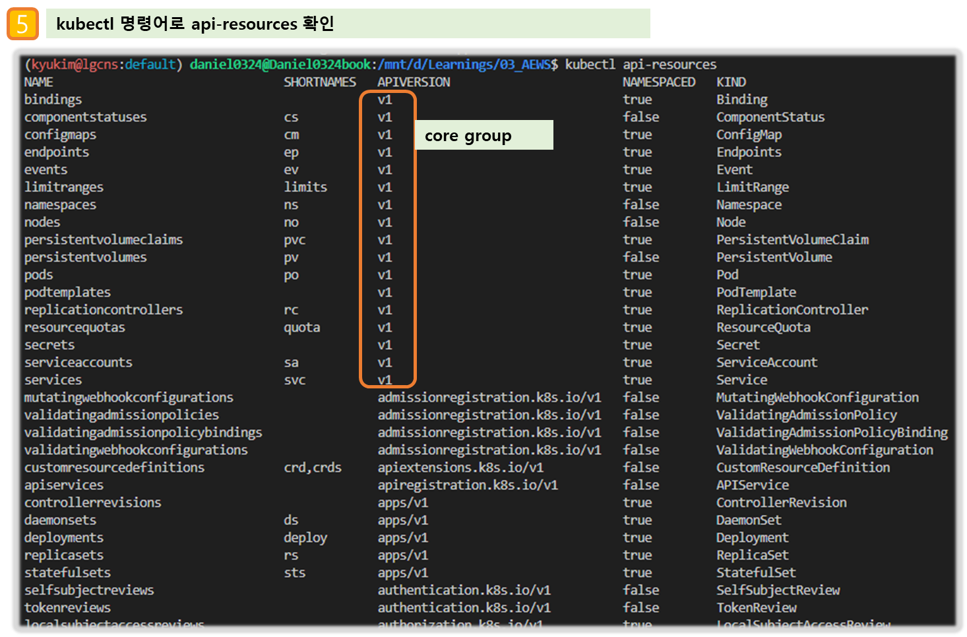Select shortname 'deploy' for deployments
967x637 pixels.
click(x=305, y=538)
